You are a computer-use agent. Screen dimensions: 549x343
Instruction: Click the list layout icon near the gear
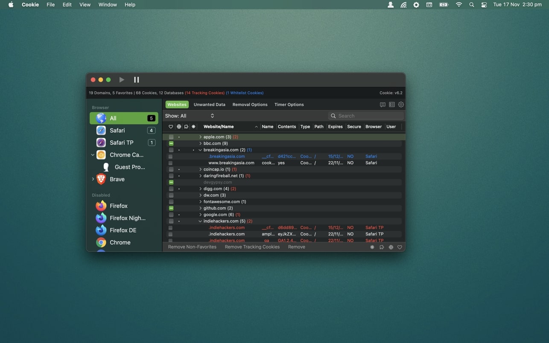coord(391,105)
